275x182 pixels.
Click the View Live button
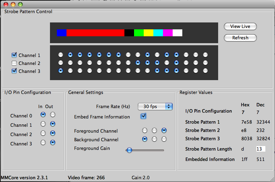tap(240, 27)
